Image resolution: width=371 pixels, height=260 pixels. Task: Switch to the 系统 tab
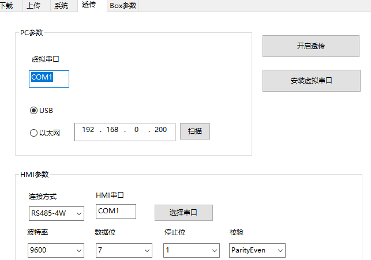point(61,6)
